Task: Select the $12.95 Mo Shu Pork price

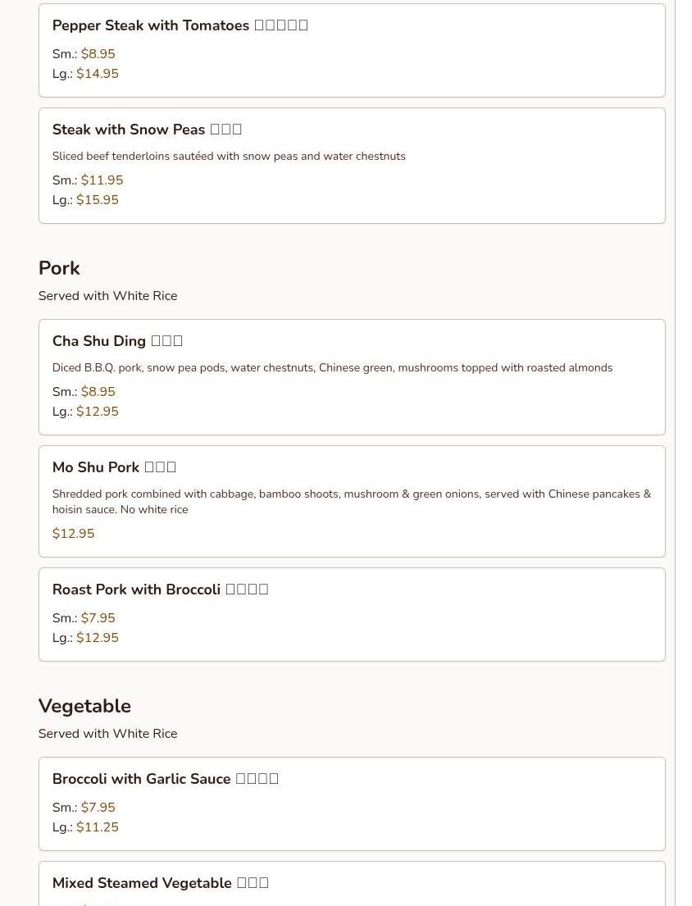Action: [x=73, y=534]
